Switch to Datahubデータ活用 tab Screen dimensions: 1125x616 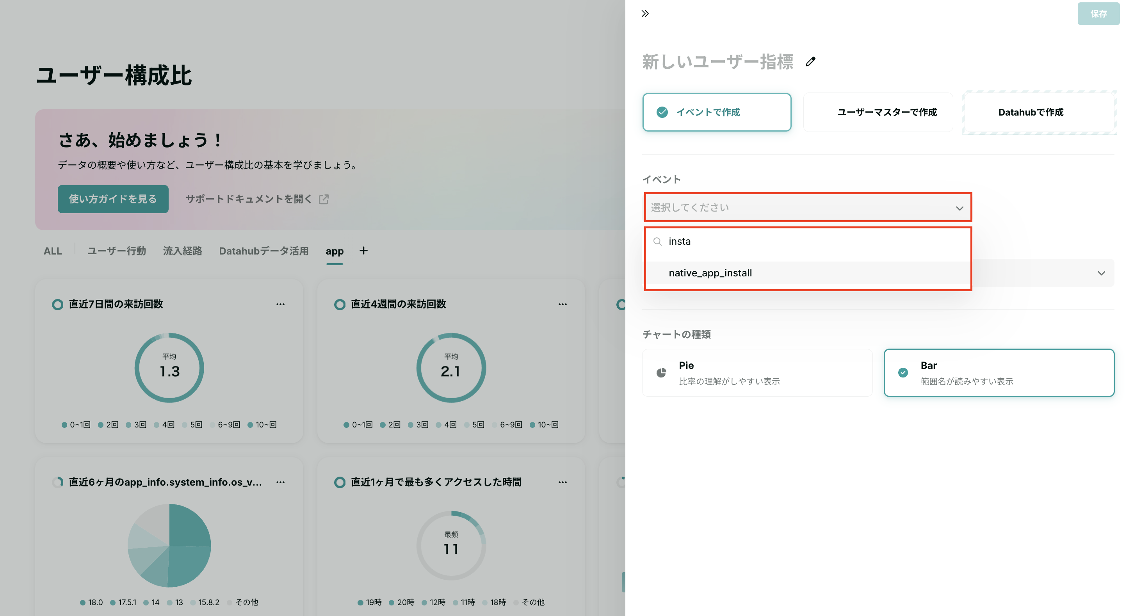[264, 251]
